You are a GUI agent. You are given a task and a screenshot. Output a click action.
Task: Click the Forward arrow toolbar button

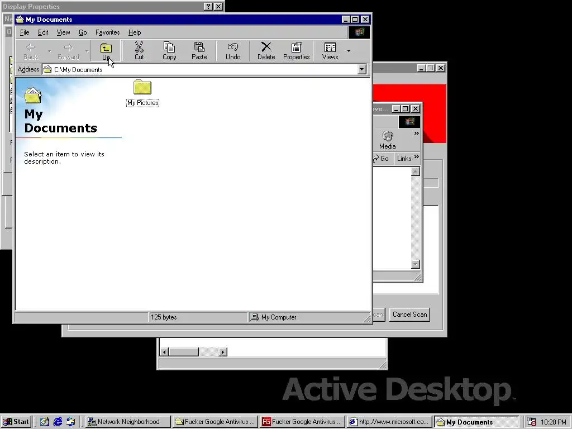(68, 51)
